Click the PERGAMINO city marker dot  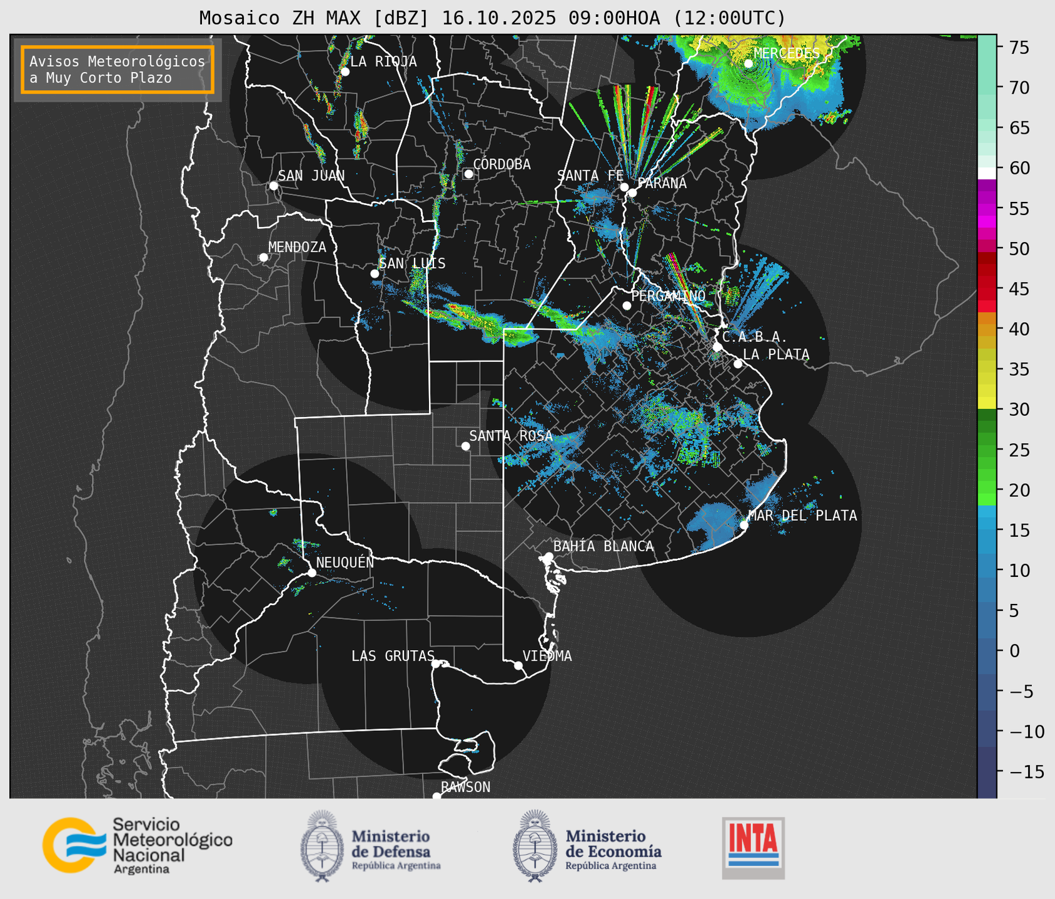click(627, 306)
